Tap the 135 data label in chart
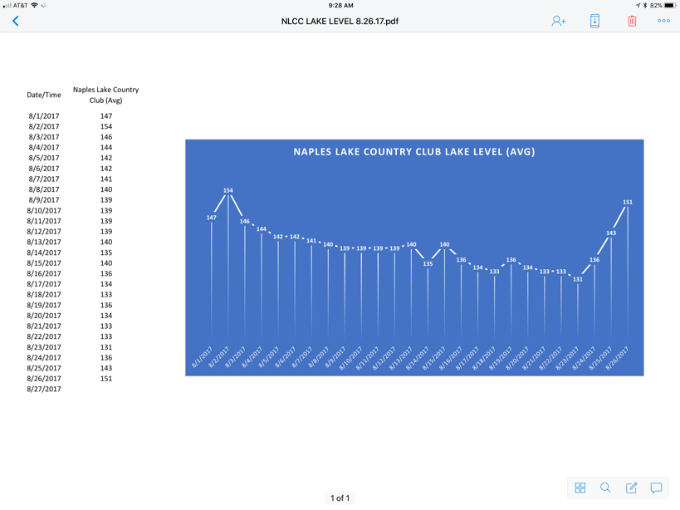Screen dimensions: 680x510 [428, 263]
